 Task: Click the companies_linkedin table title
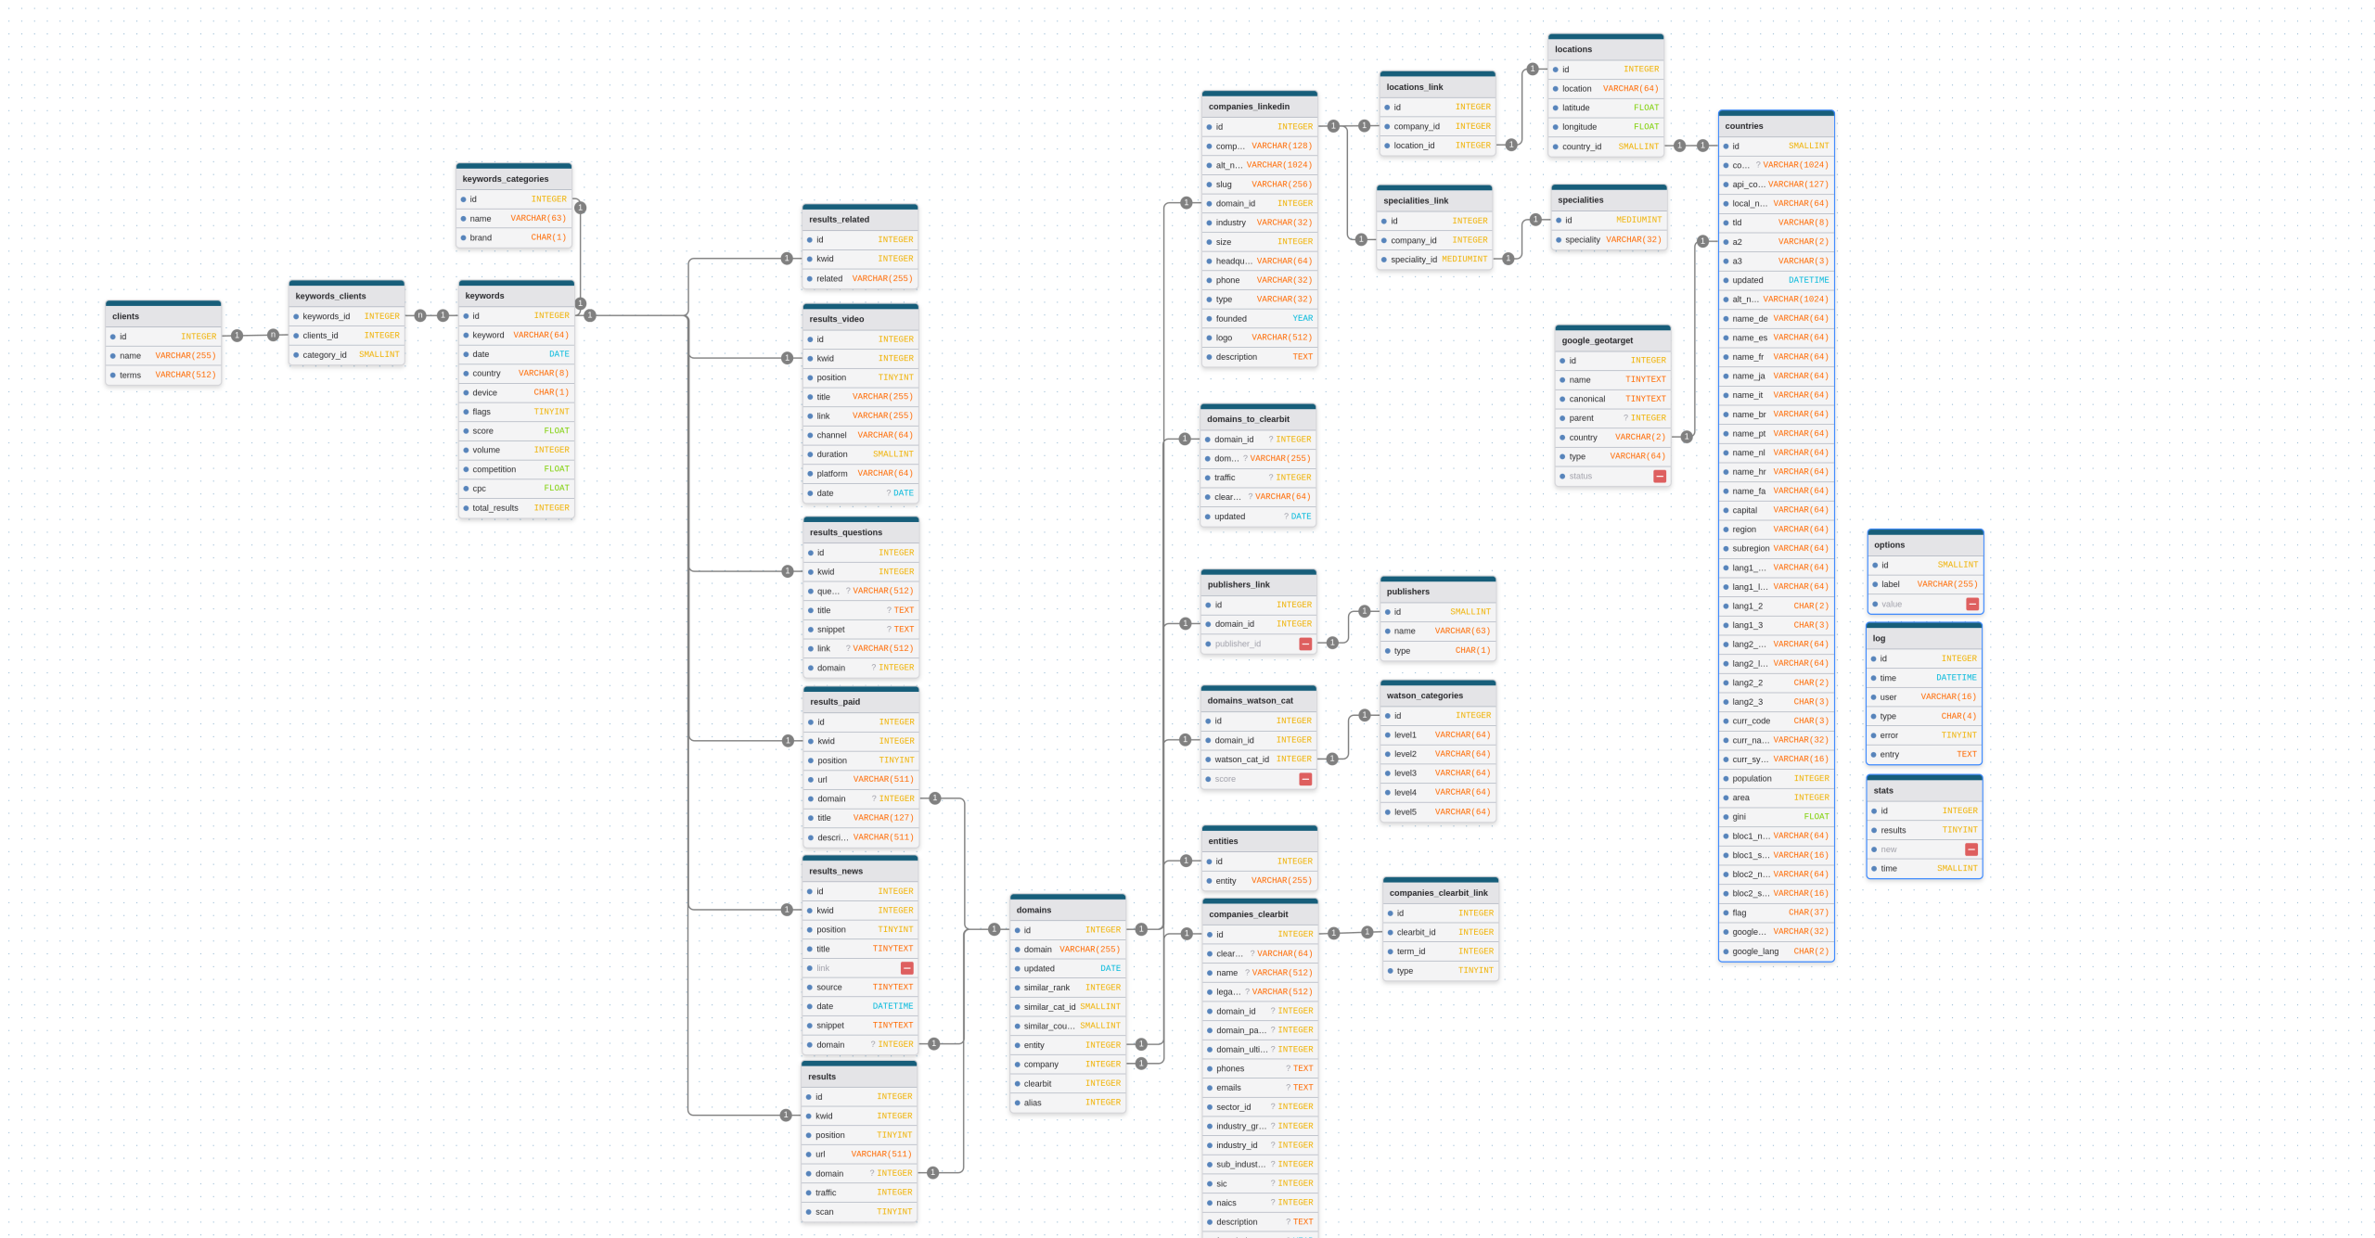click(x=1249, y=107)
